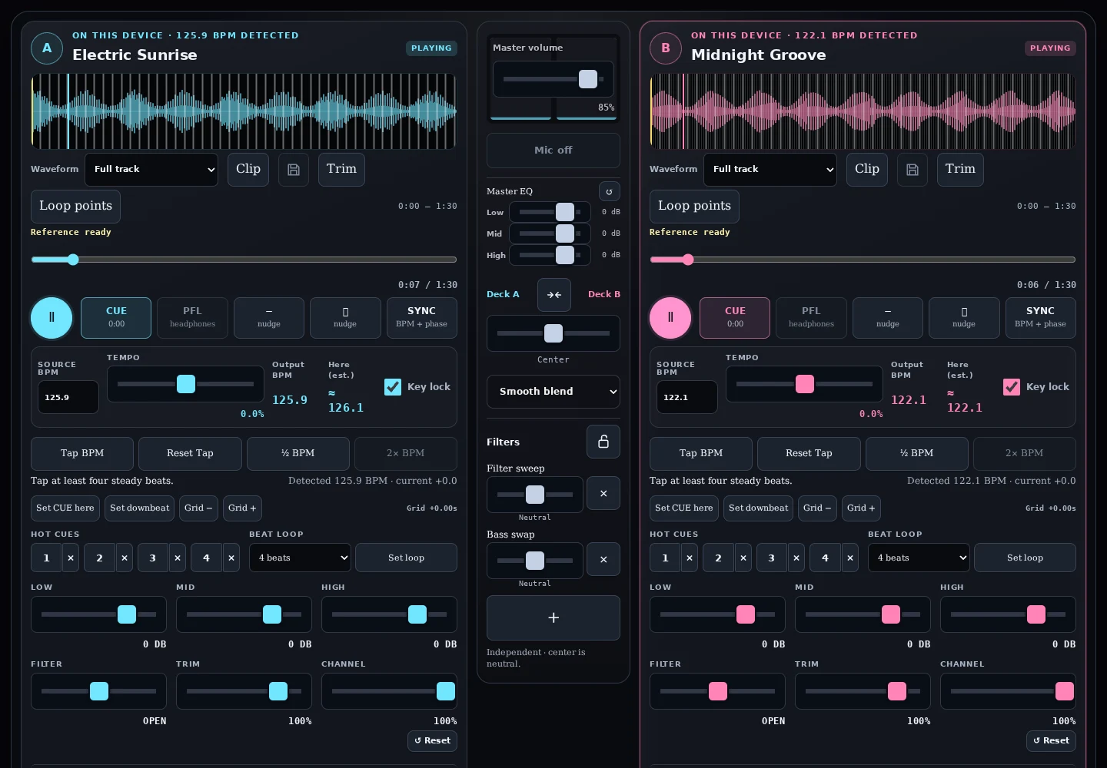Unlock the Filters lock icon
The image size is (1107, 768).
tap(603, 442)
